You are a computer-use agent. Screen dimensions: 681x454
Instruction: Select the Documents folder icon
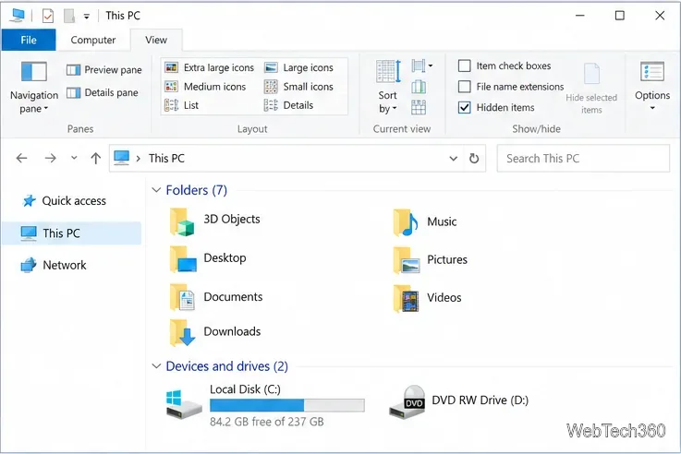coord(181,297)
